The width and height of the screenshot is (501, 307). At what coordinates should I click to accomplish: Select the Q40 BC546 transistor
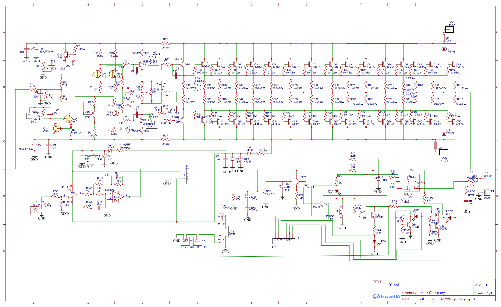click(x=373, y=216)
